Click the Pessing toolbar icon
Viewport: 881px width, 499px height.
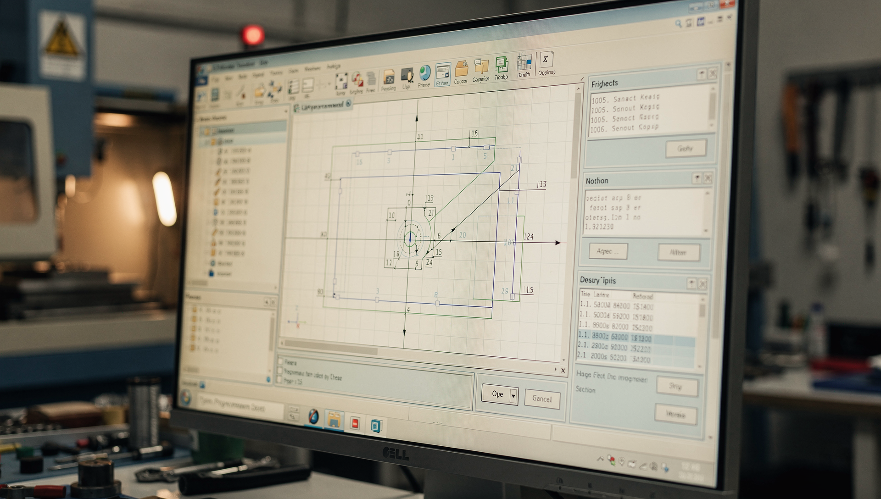pos(389,77)
